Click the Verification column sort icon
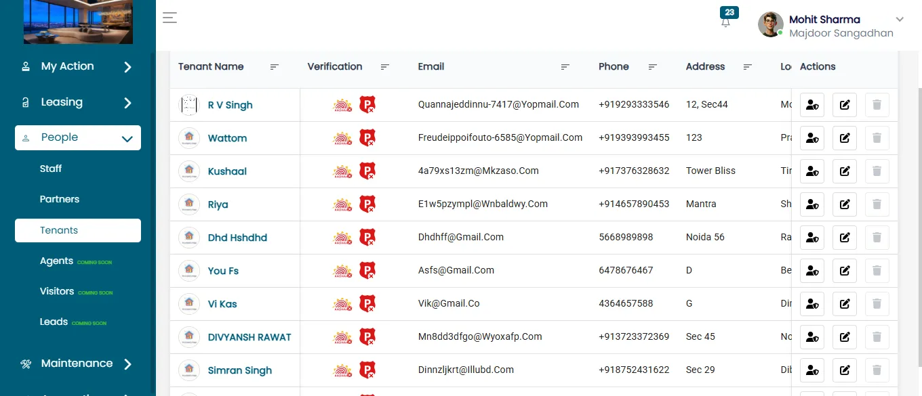Image resolution: width=922 pixels, height=396 pixels. 385,67
